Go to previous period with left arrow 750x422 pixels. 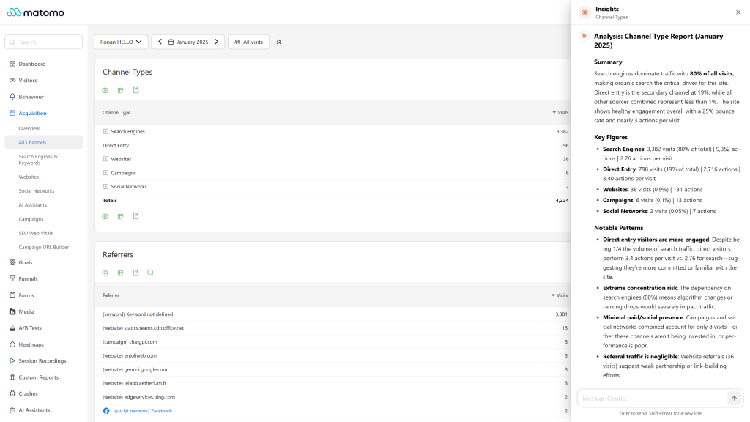click(160, 42)
